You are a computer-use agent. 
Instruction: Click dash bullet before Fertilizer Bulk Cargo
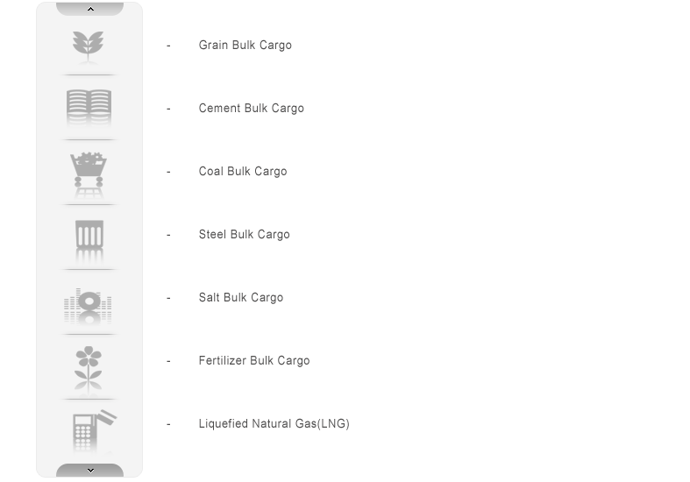pos(168,361)
